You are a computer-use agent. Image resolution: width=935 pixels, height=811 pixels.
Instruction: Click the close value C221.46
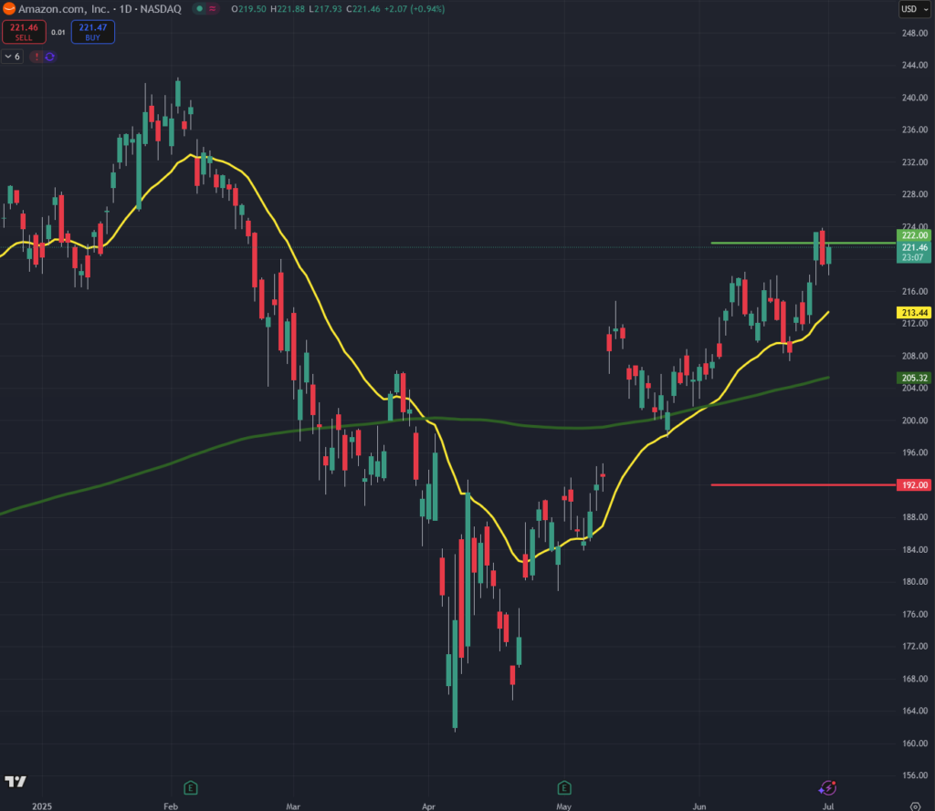tap(363, 9)
